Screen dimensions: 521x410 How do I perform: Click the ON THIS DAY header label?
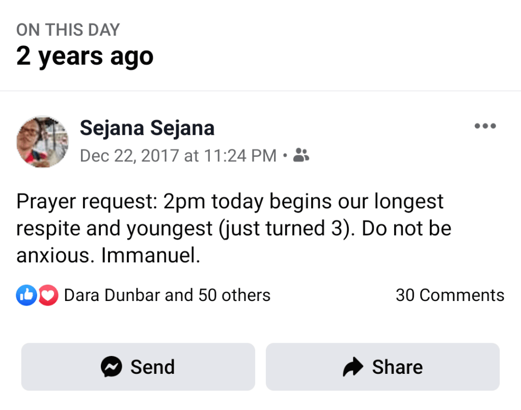pos(68,30)
